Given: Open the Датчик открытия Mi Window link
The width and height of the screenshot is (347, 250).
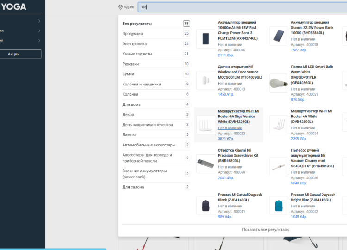Looking at the screenshot, I should tap(240, 72).
